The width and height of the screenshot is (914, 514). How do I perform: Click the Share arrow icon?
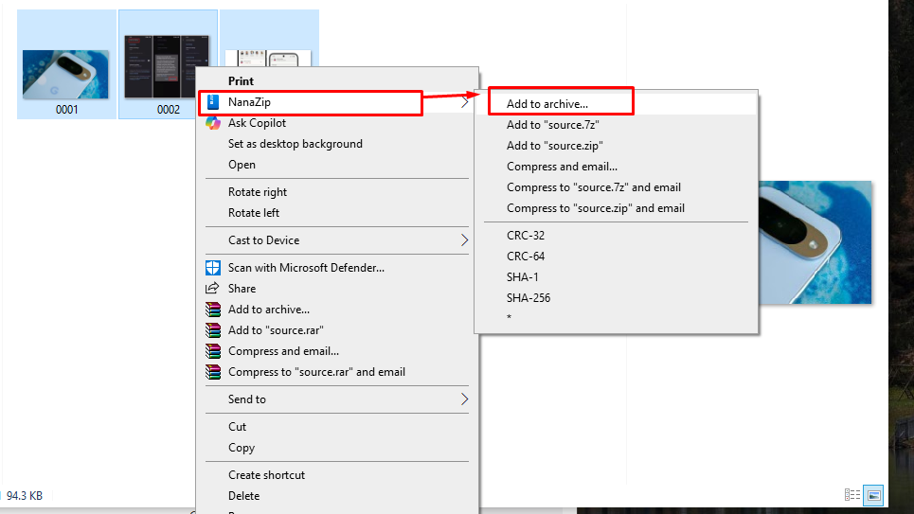tap(213, 289)
